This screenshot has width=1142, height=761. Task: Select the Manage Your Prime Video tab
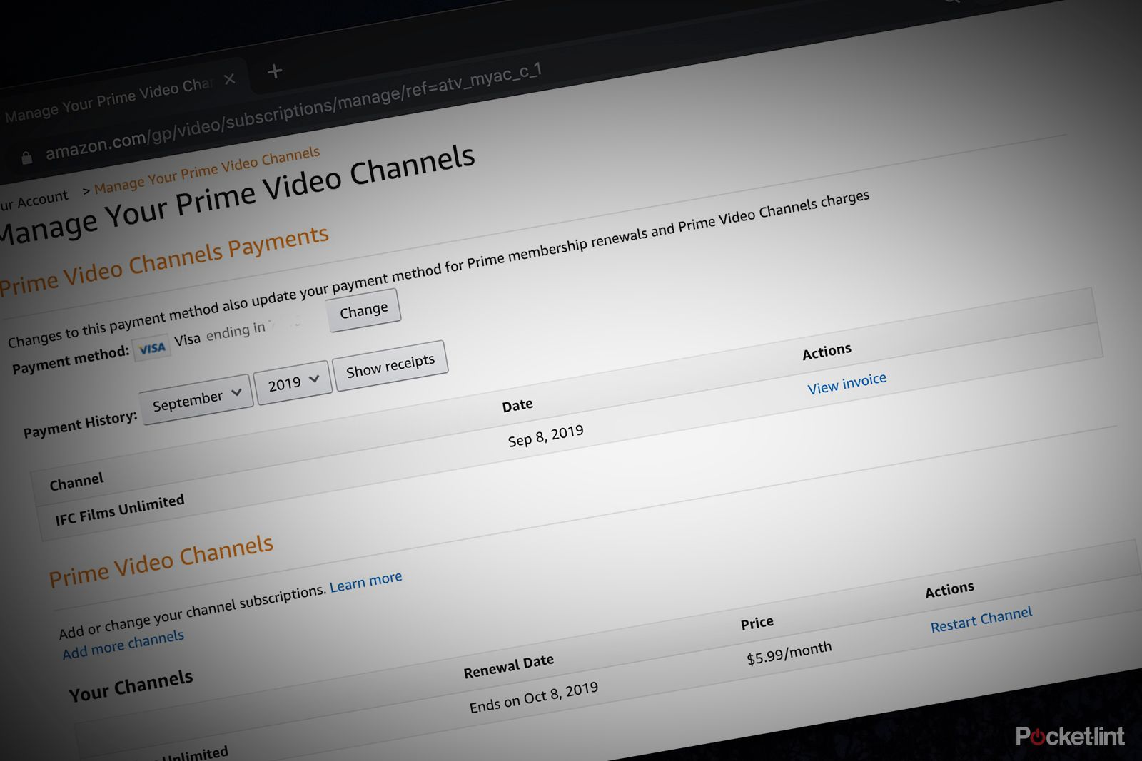(108, 101)
